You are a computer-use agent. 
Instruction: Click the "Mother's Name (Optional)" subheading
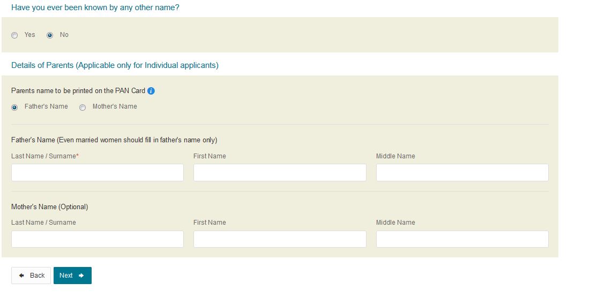[49, 207]
